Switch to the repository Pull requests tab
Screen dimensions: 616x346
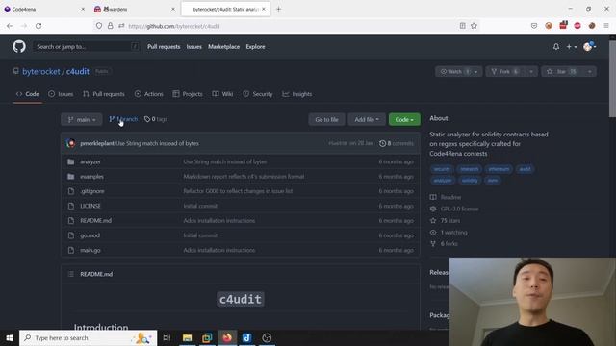(104, 94)
